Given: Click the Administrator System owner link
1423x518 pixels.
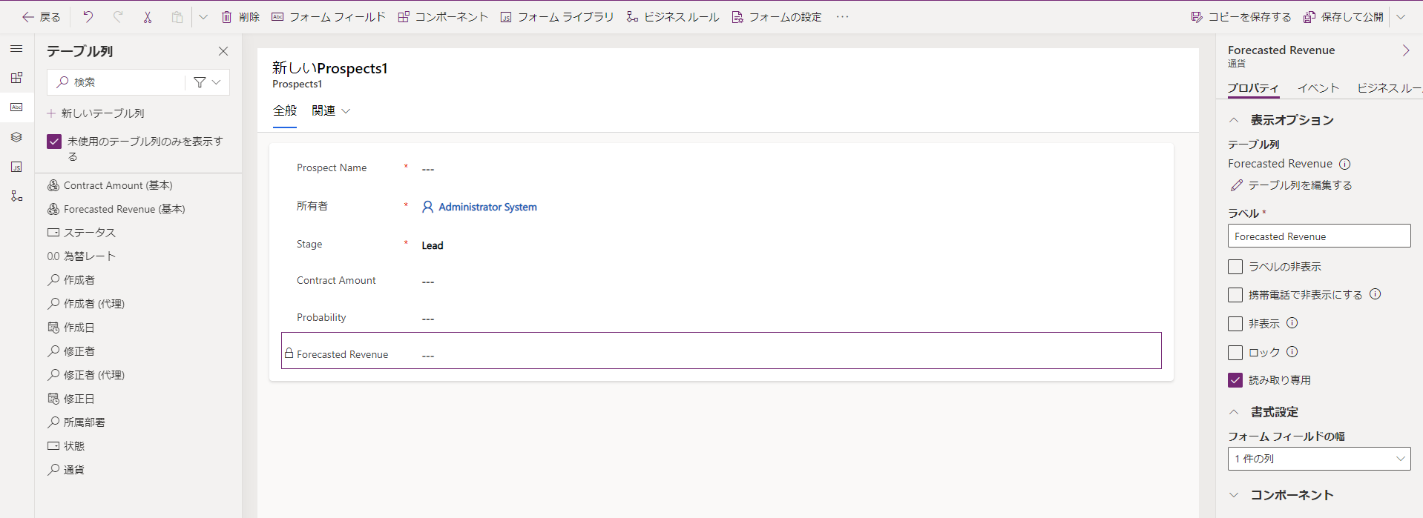Looking at the screenshot, I should pos(487,207).
